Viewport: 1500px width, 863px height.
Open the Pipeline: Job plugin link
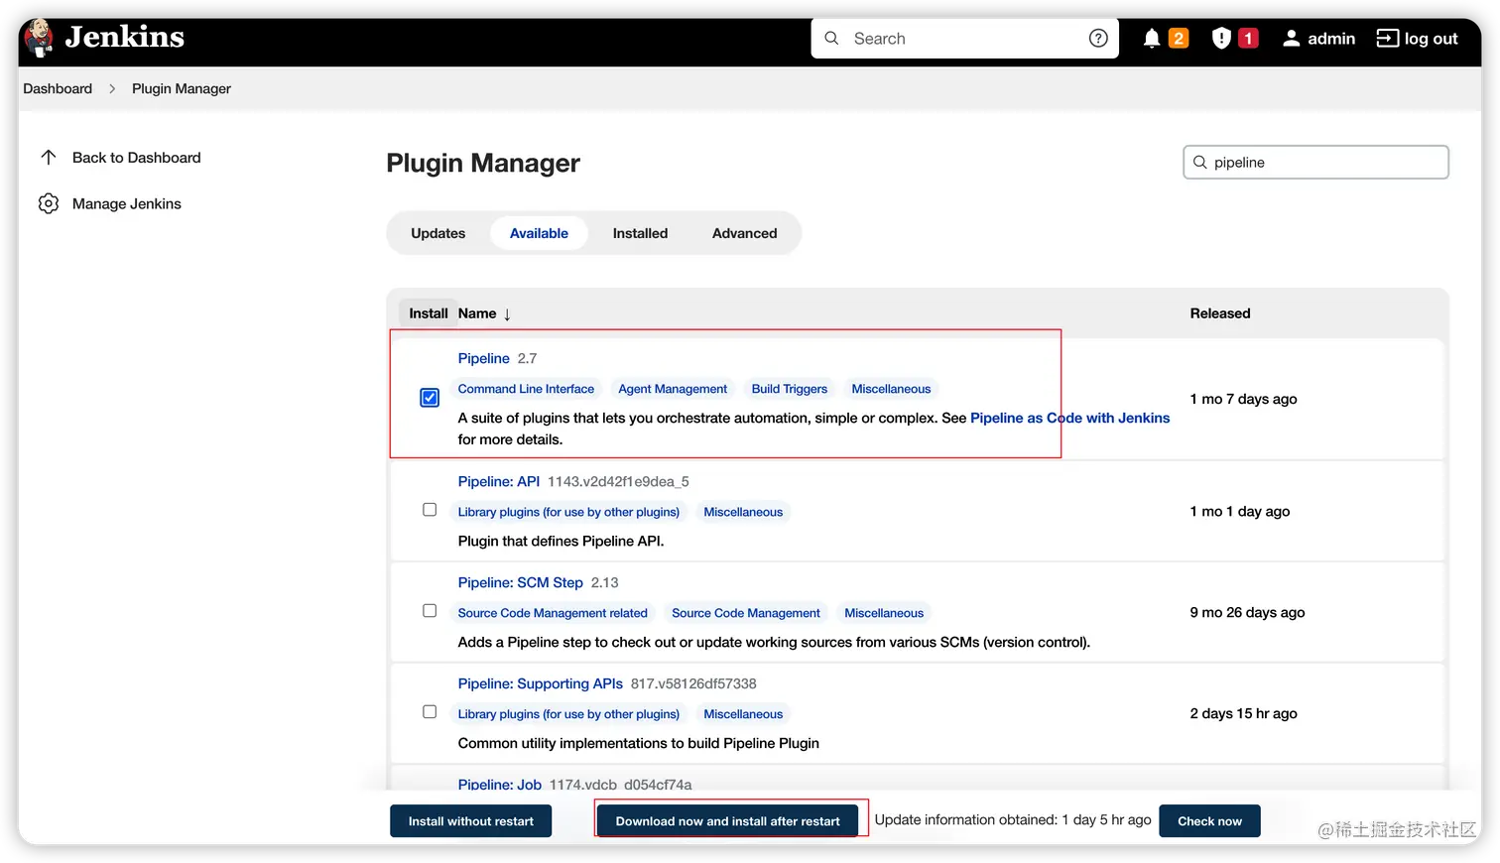tap(500, 785)
